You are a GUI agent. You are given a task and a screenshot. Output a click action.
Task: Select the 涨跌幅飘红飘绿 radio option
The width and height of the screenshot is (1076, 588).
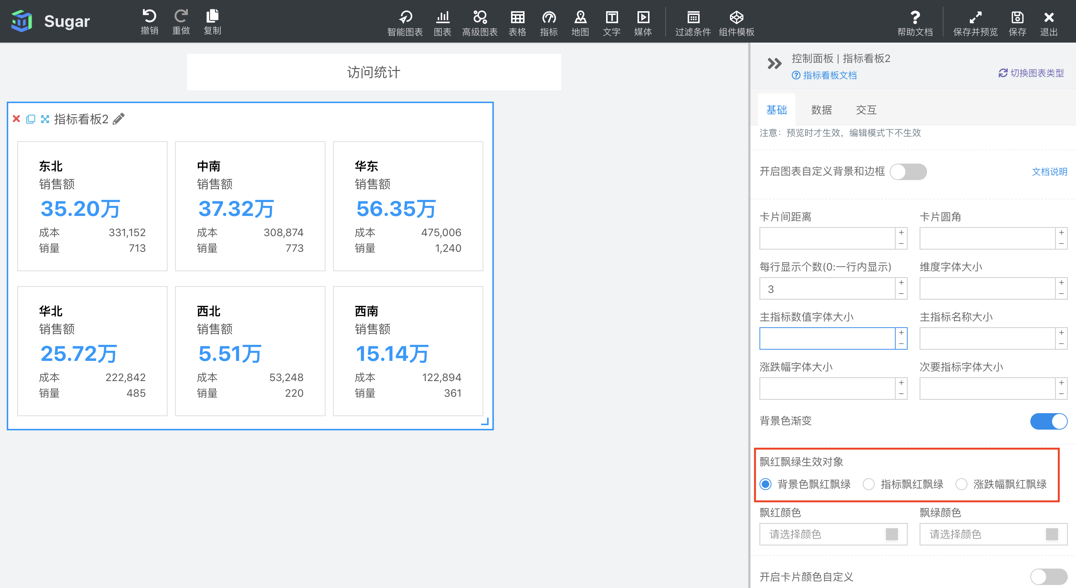(961, 484)
